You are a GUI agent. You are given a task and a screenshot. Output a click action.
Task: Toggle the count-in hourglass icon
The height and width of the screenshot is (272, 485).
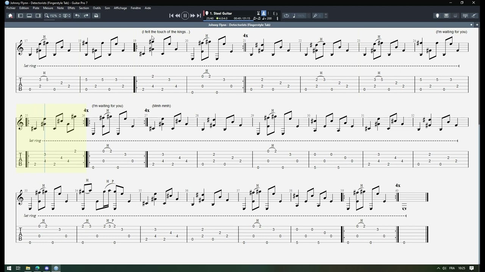point(258,13)
